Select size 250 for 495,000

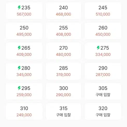24,31
